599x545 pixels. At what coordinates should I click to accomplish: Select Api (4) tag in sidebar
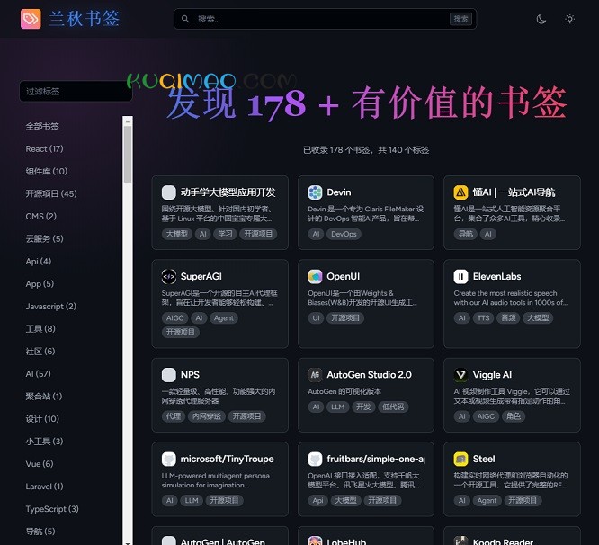point(38,261)
